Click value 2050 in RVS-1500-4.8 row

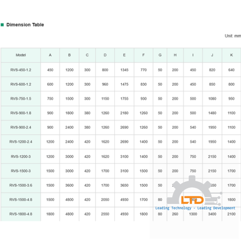pos(105,199)
